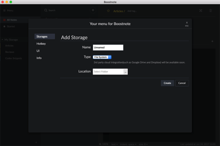The height and width of the screenshot is (146, 220).
Task: Click the zoom magnifier icon in status bar
Action: 100,143
